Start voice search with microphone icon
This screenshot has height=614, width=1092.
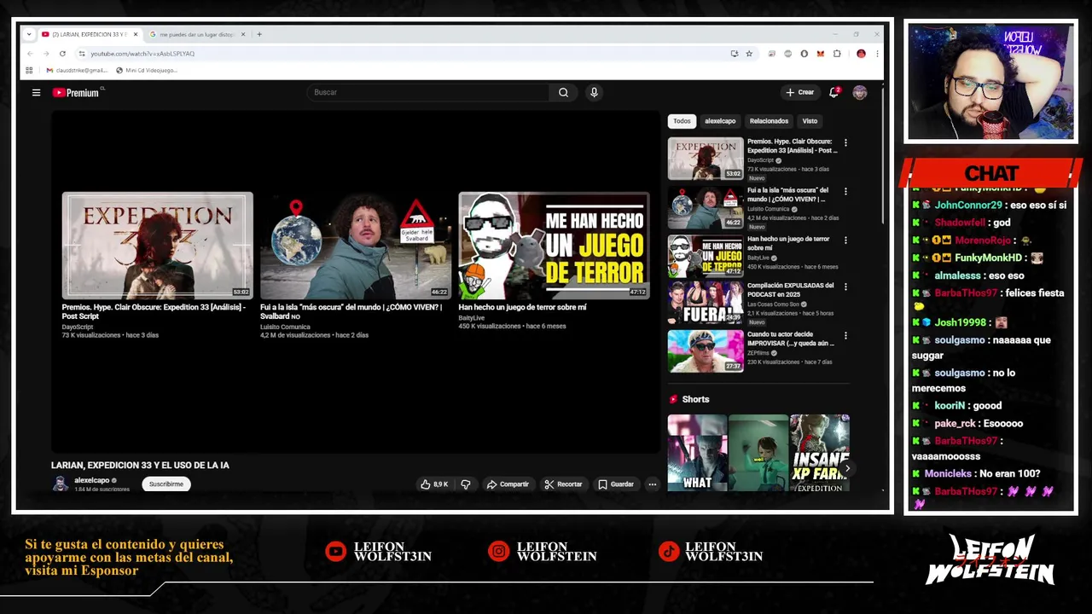pos(594,92)
